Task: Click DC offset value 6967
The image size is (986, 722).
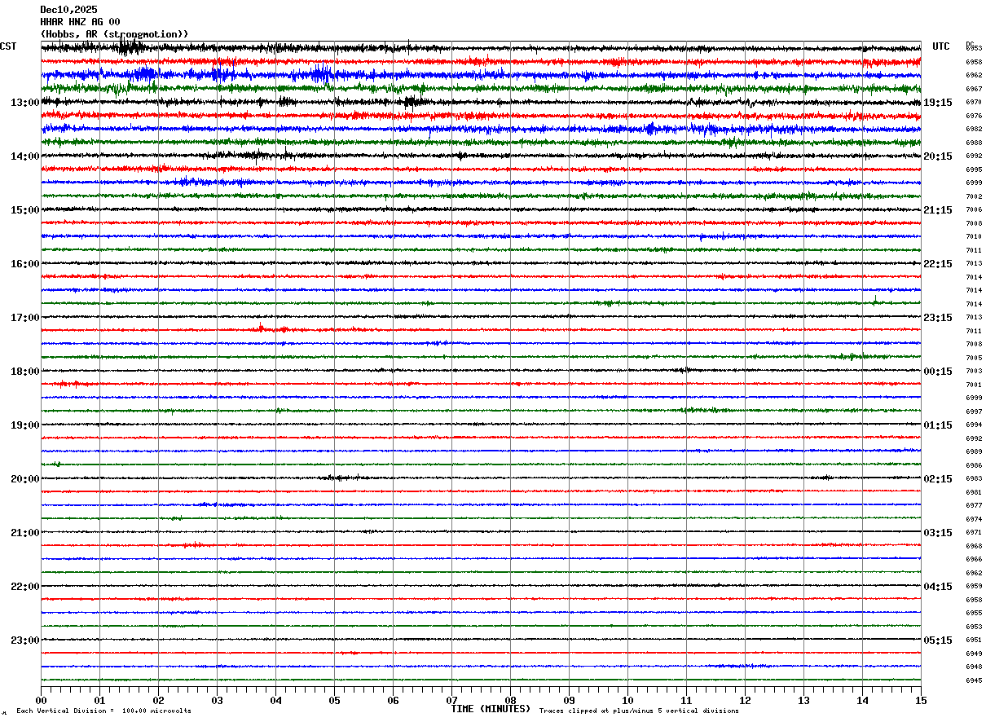Action: 974,89
